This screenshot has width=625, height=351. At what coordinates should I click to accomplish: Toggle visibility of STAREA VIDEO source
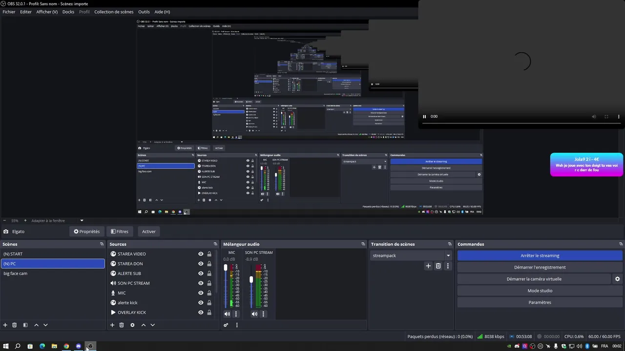(x=201, y=254)
